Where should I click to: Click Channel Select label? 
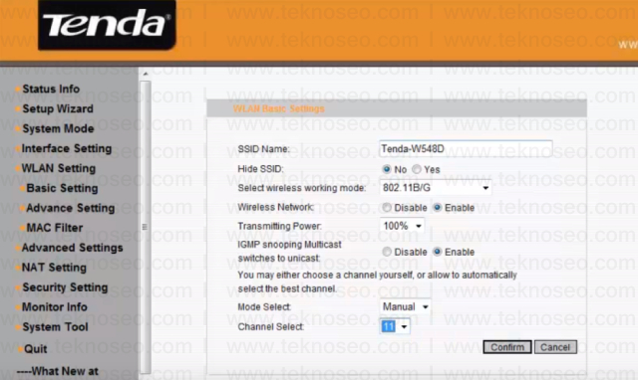(x=270, y=327)
